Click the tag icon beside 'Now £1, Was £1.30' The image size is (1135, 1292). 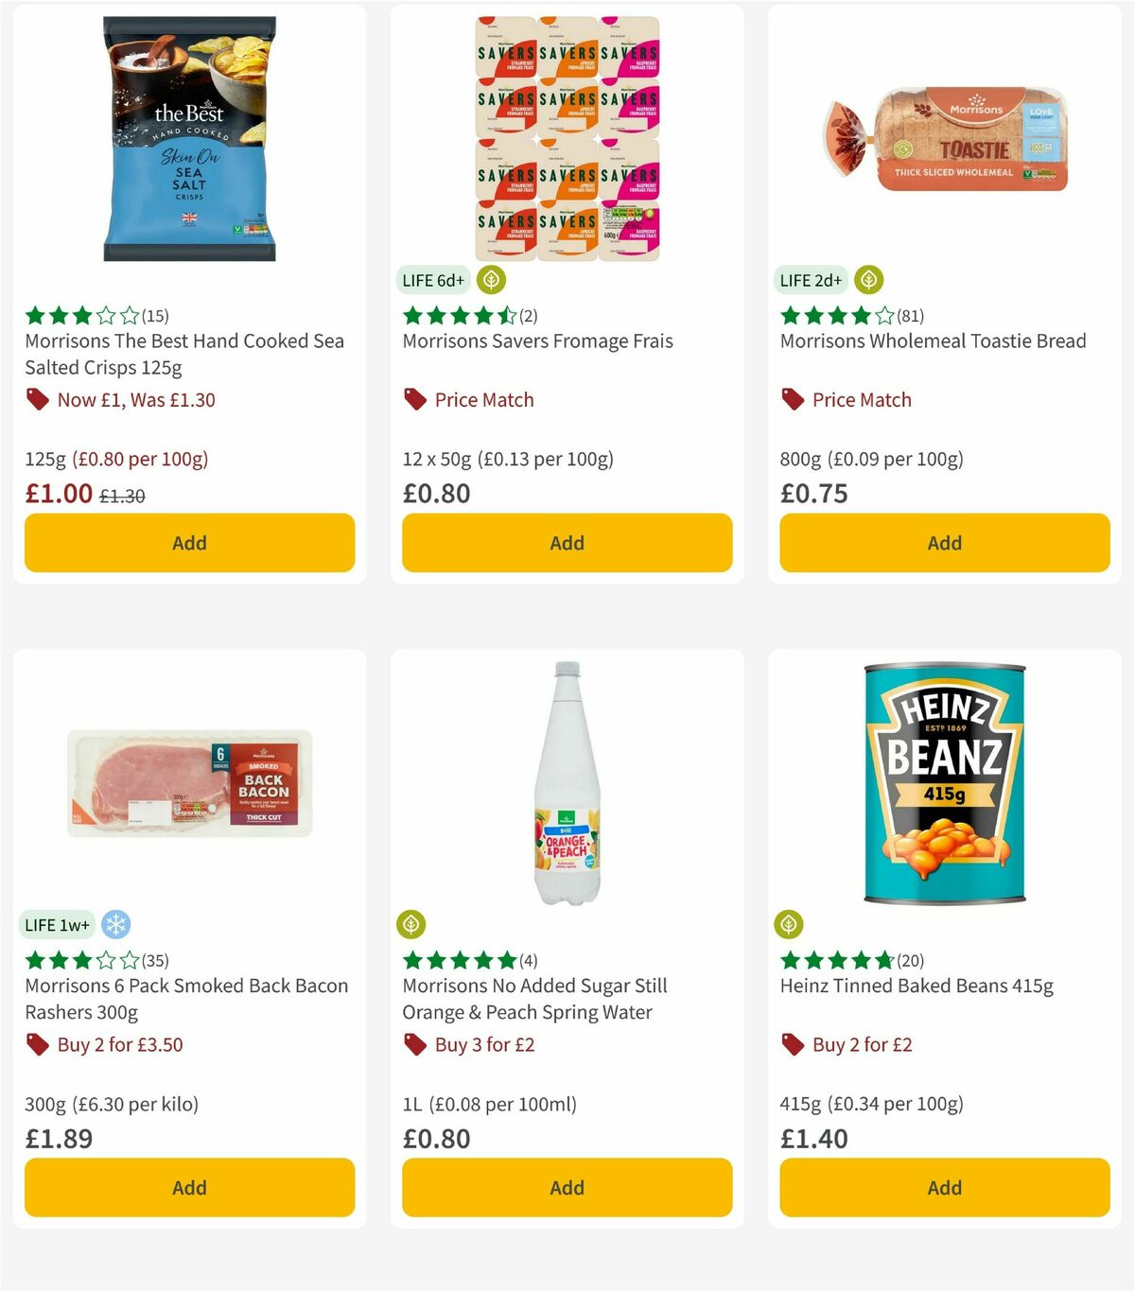coord(38,399)
